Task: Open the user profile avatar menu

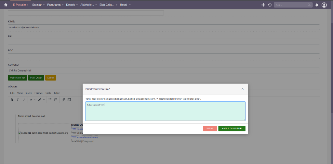Action: 324,5
